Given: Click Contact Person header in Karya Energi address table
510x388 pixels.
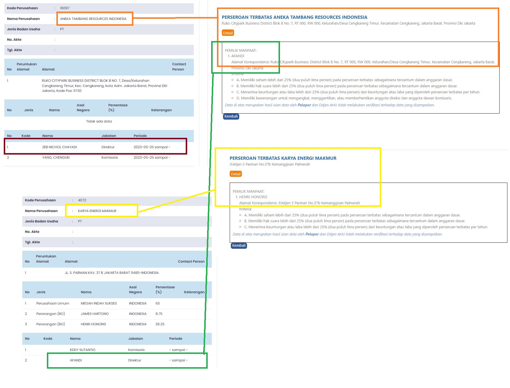Looking at the screenshot, I should [191, 261].
